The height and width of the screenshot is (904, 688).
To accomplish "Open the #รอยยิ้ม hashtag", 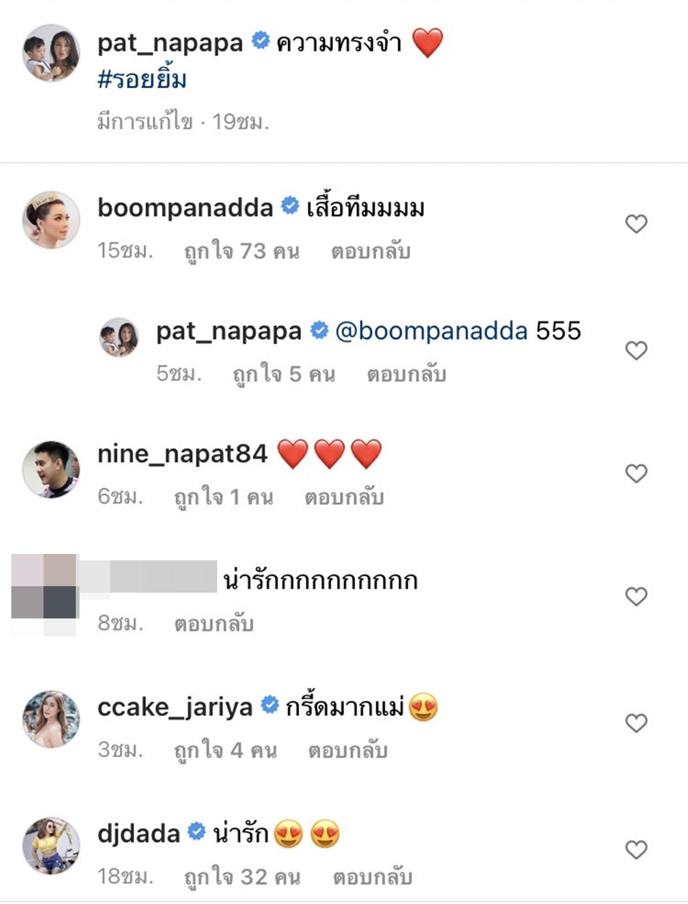I will (142, 80).
